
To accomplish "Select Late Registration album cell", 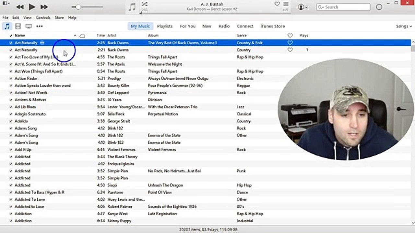I will [x=162, y=214].
